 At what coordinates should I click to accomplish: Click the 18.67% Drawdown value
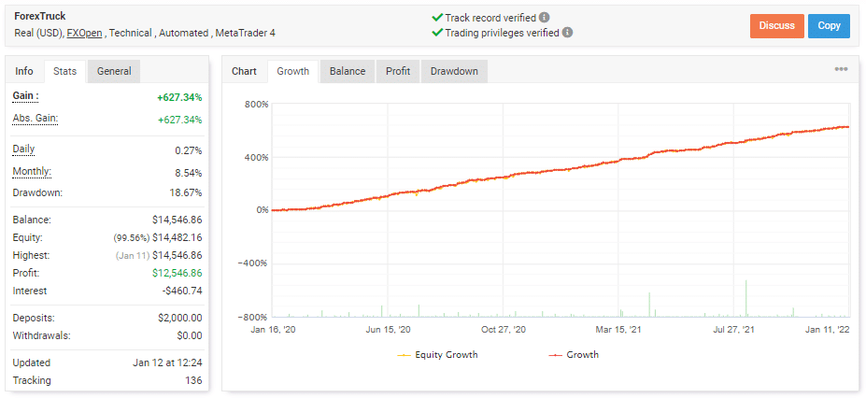187,193
